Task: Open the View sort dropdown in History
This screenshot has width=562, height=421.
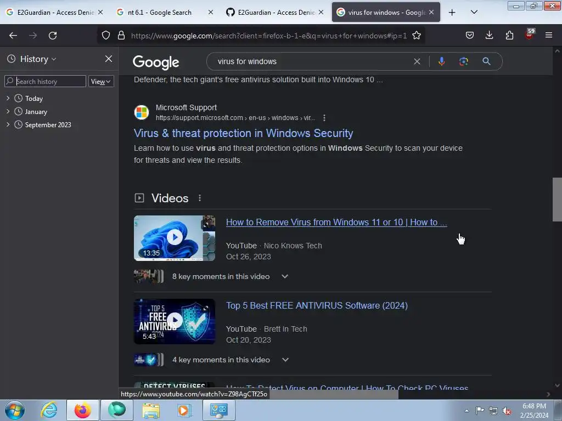Action: click(x=101, y=82)
